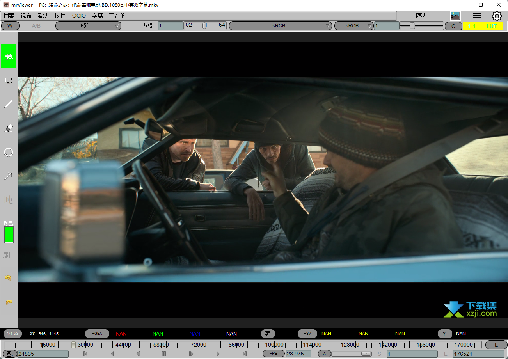
Task: Stop playback
Action: (164, 354)
